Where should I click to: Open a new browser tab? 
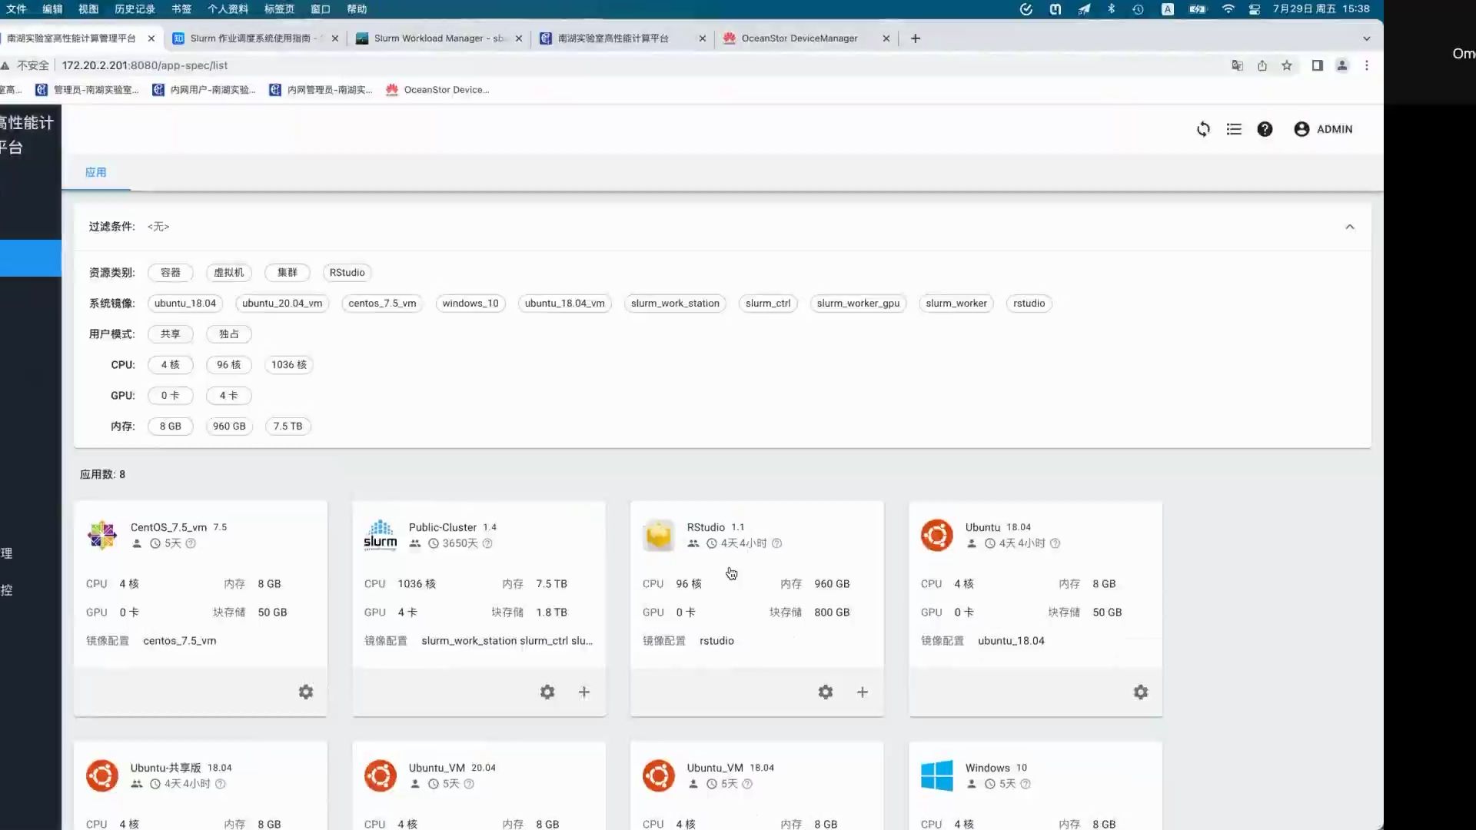[915, 38]
